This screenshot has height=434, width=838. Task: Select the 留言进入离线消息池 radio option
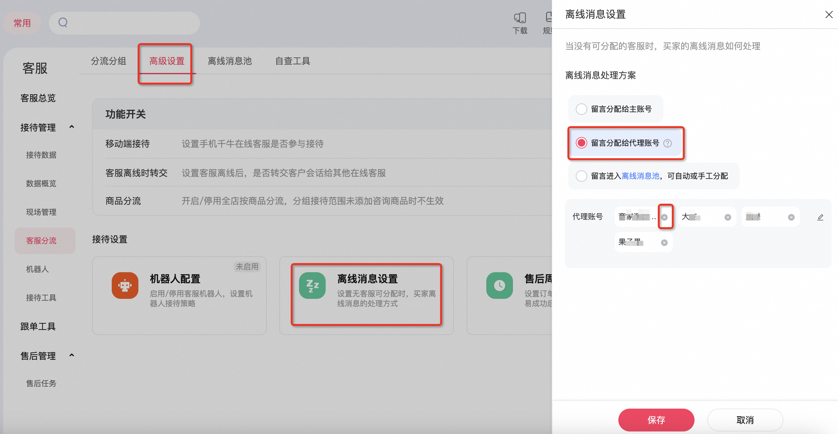point(581,176)
